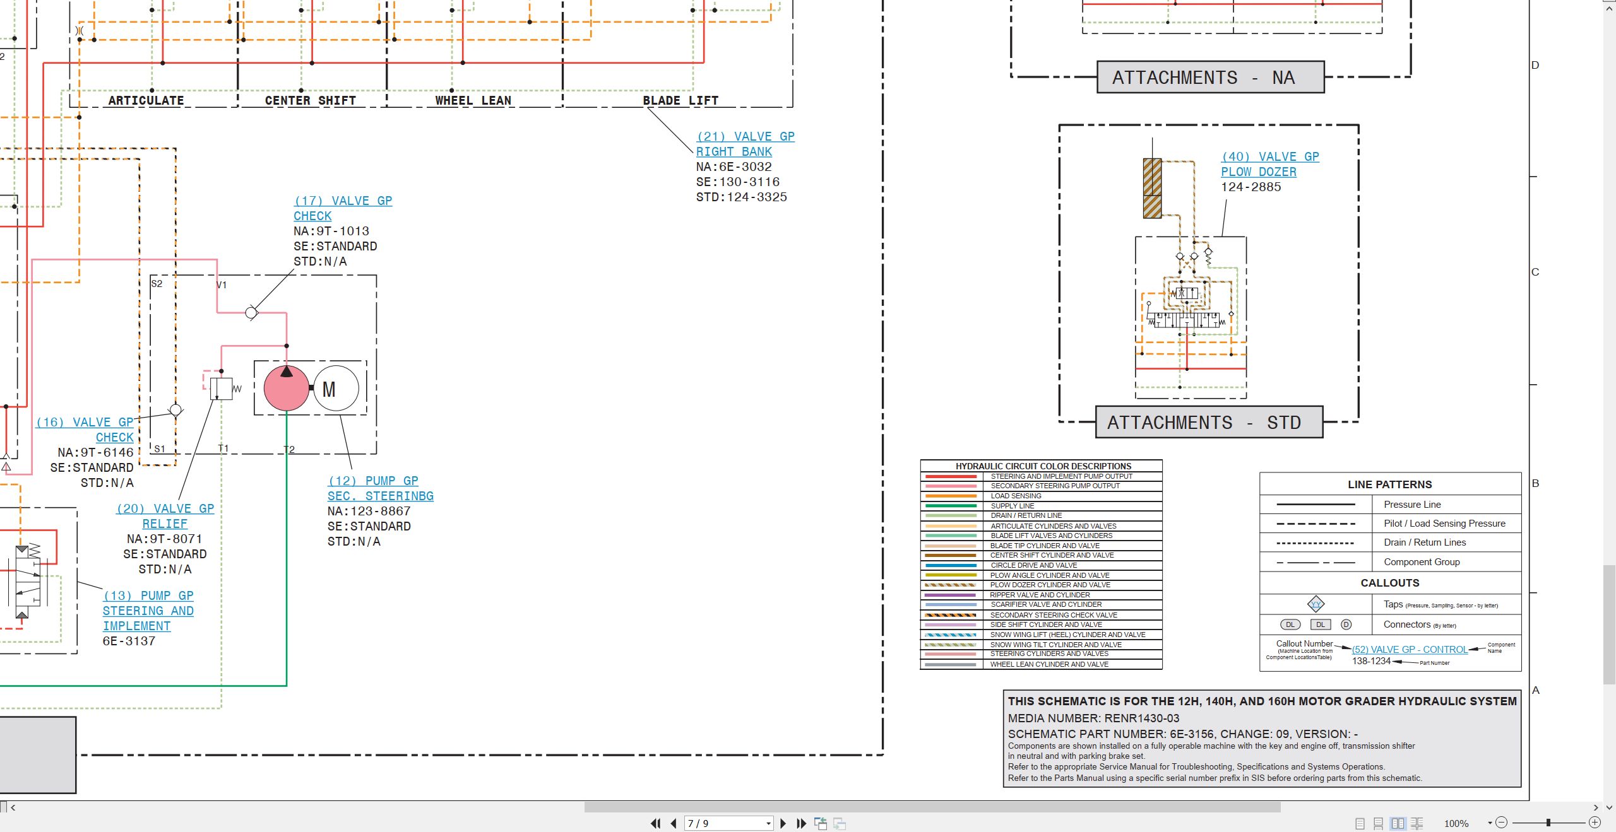The width and height of the screenshot is (1616, 832).
Task: Click part number 124-2885
Action: (x=1251, y=187)
